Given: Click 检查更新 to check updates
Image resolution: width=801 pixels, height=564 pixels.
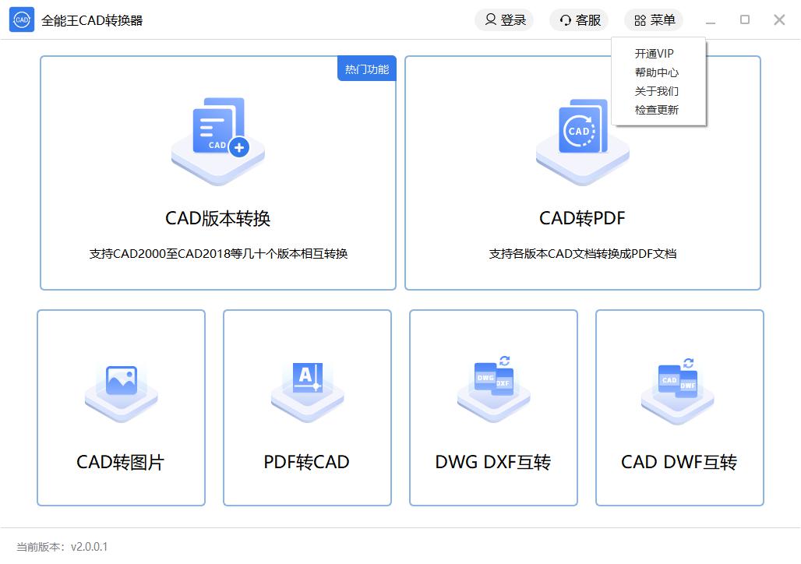Looking at the screenshot, I should click(x=656, y=110).
